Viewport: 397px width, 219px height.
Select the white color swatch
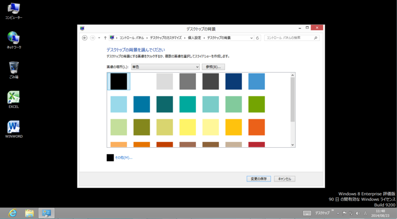(x=142, y=82)
